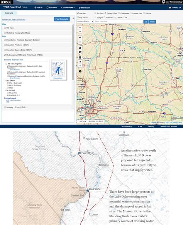
Task: Check NHD Medium Resolution checkbox
Action: (8, 72)
